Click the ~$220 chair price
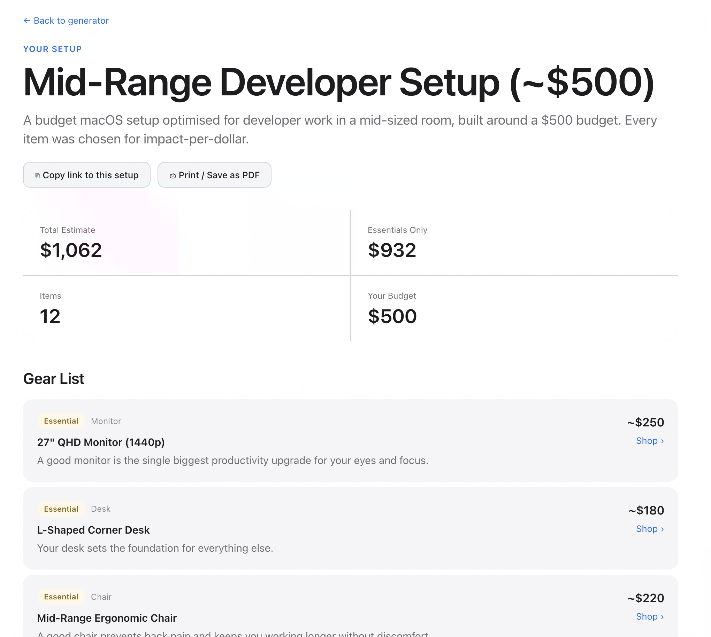 [645, 598]
